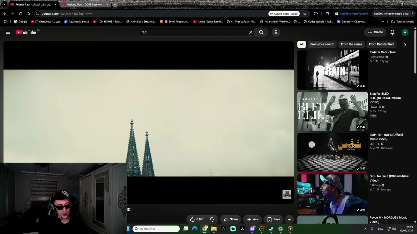Share the current video
The image size is (417, 234).
point(231,219)
